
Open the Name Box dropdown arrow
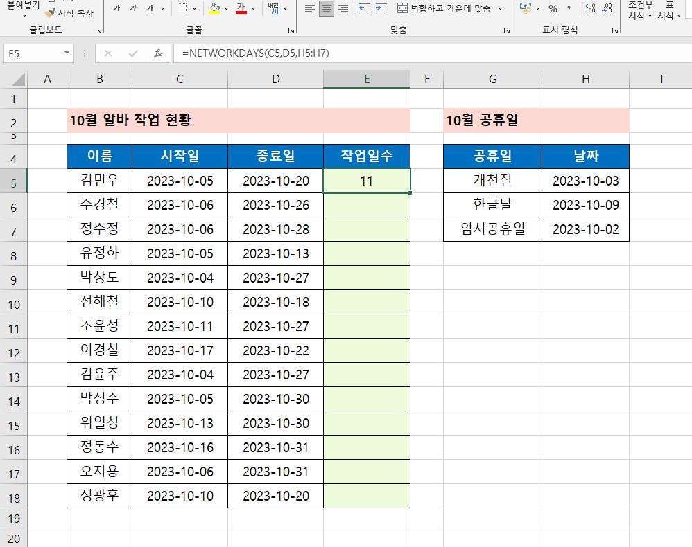(x=67, y=53)
